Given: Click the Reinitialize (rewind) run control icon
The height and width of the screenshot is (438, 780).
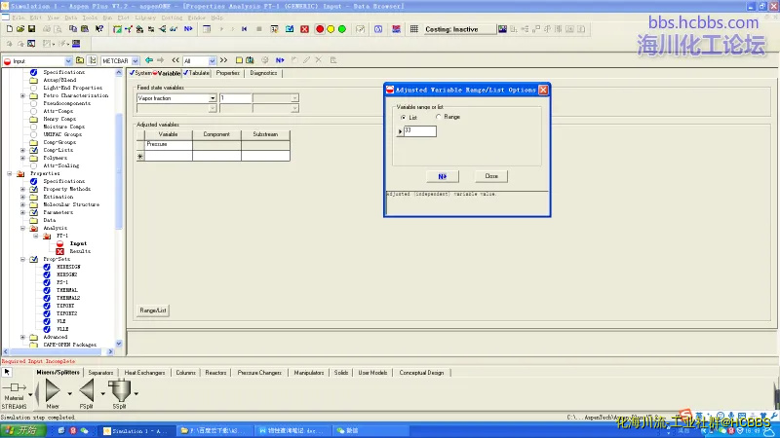Looking at the screenshot, I should 245,29.
